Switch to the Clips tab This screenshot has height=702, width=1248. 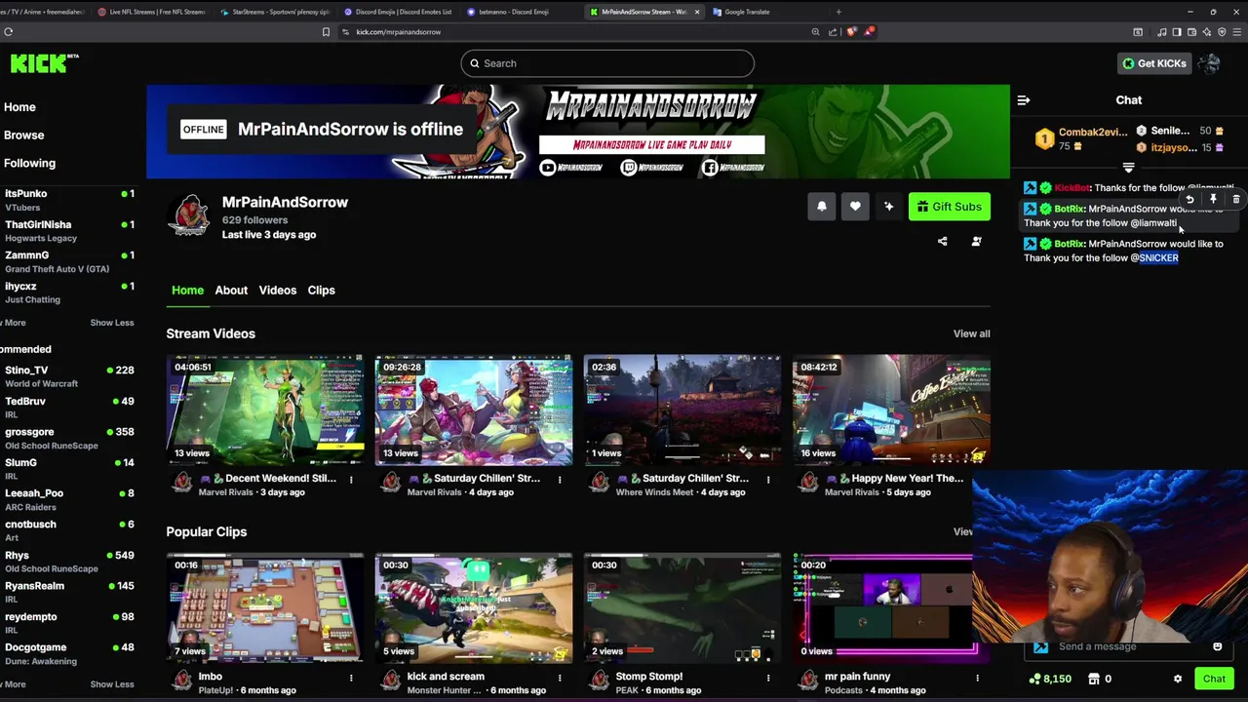[321, 291]
